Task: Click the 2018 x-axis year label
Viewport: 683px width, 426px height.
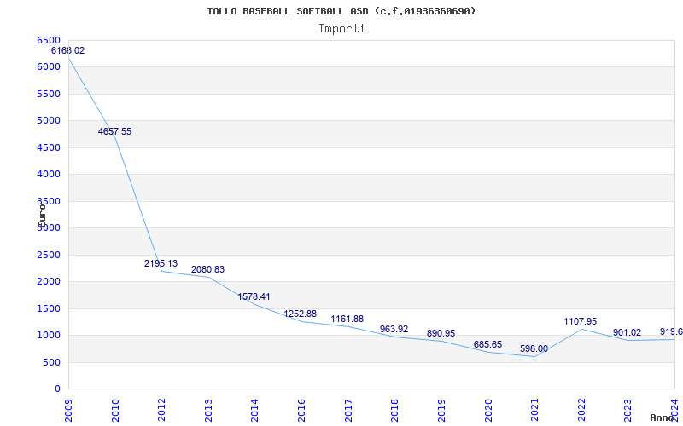Action: 394,411
